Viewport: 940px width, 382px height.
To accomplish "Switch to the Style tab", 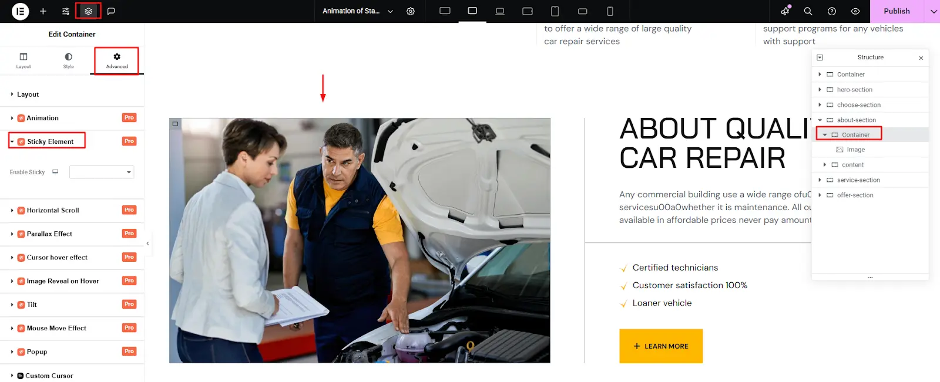I will 68,60.
